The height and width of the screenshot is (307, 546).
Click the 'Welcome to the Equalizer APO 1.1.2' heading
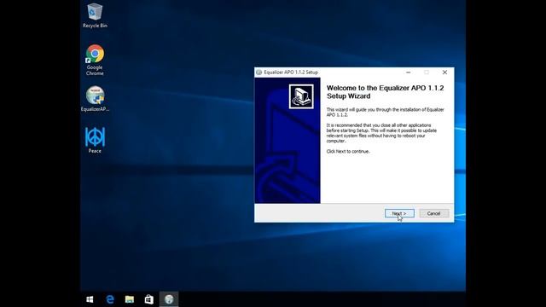pyautogui.click(x=385, y=92)
